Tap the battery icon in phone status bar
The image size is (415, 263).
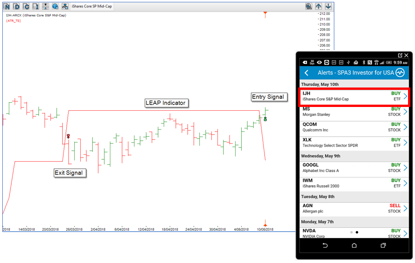click(x=389, y=63)
